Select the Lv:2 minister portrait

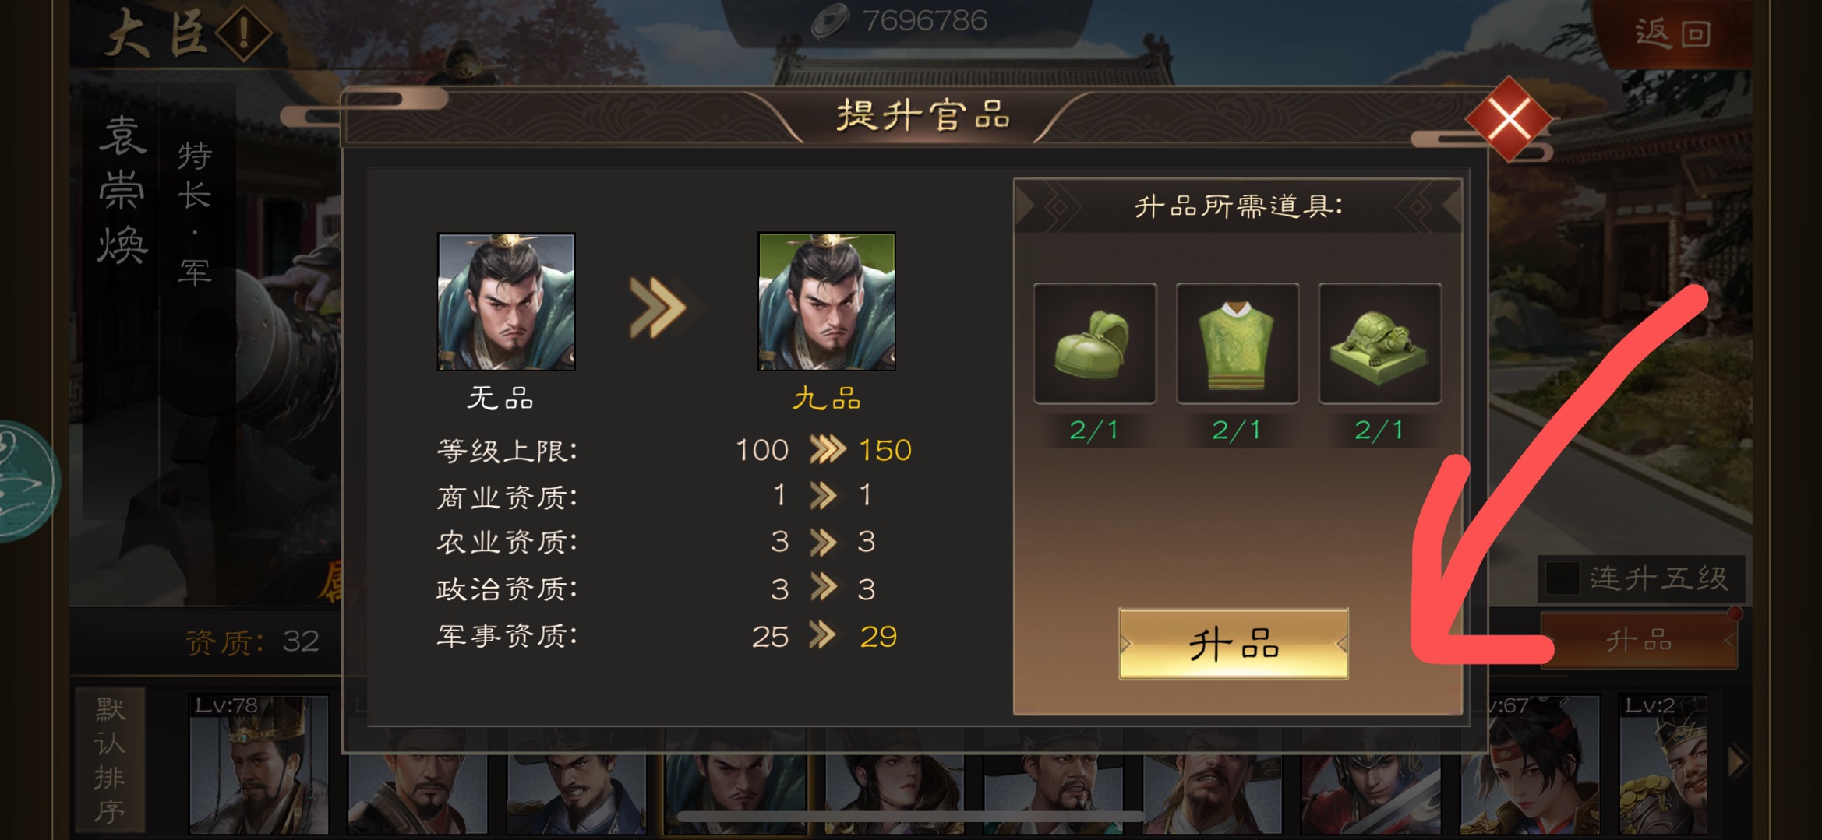tap(1663, 764)
